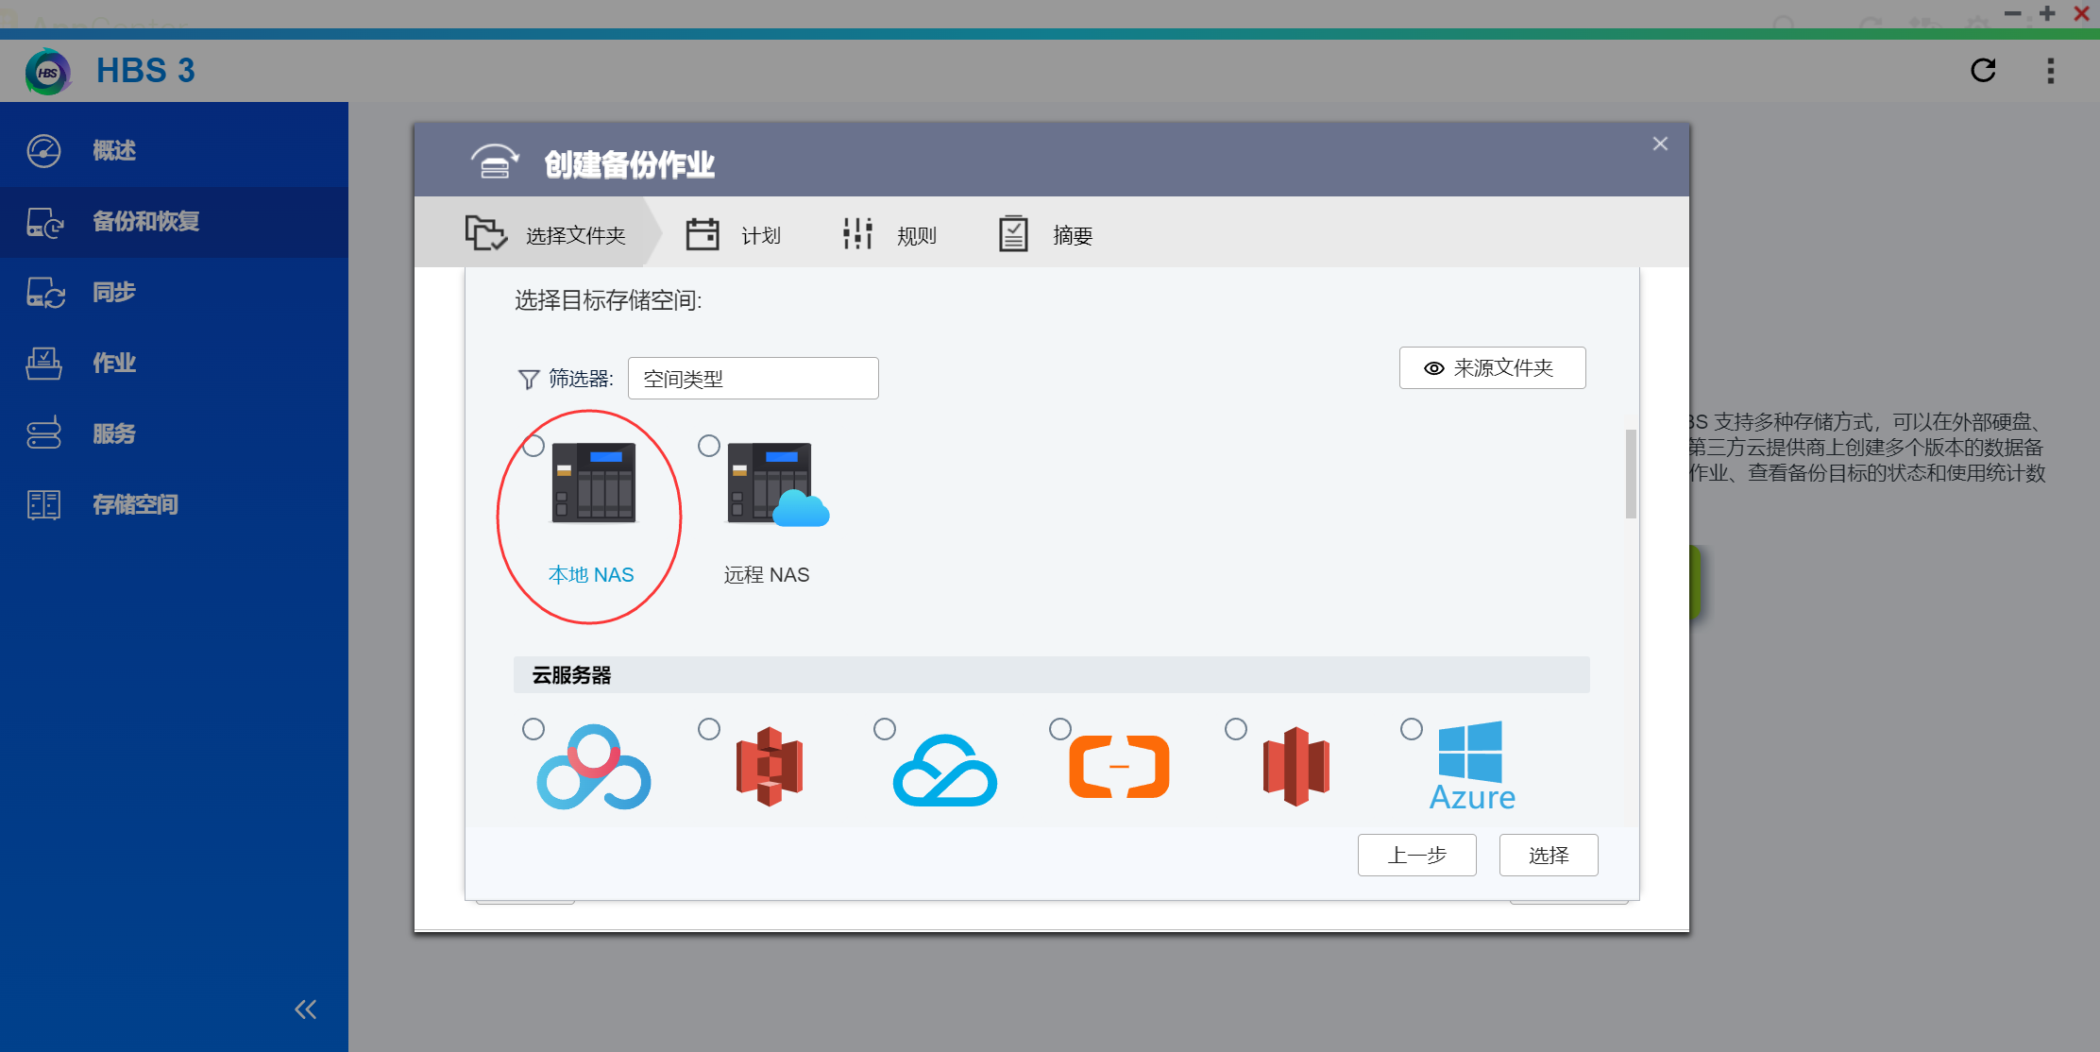
Task: Select radio for Amazon Glacier storage
Action: pos(1236,729)
